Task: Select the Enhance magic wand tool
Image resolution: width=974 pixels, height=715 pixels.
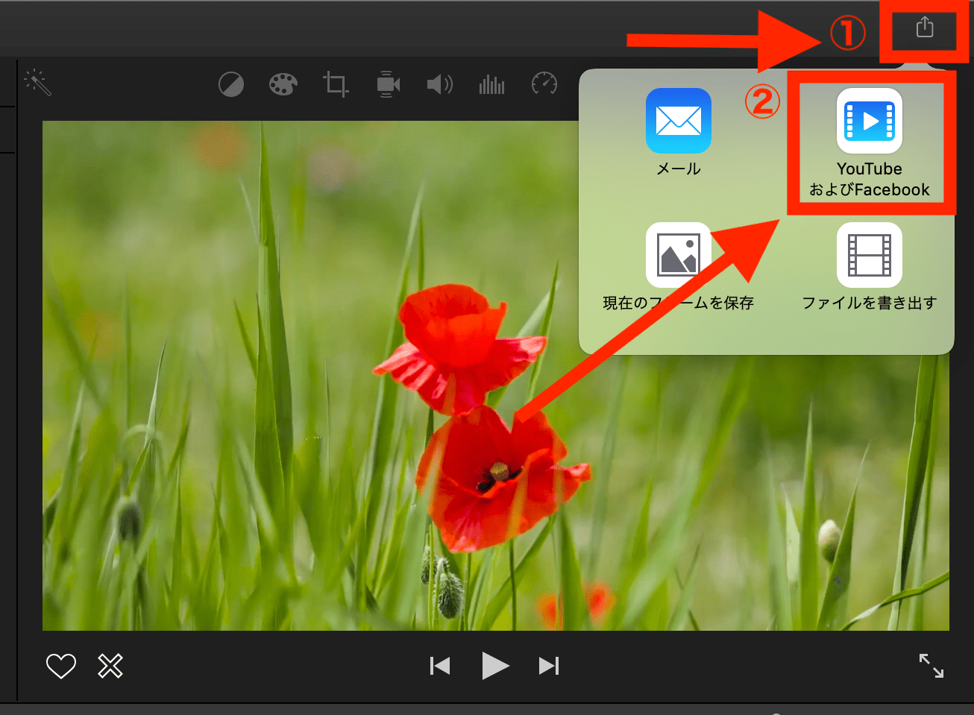Action: coord(37,83)
